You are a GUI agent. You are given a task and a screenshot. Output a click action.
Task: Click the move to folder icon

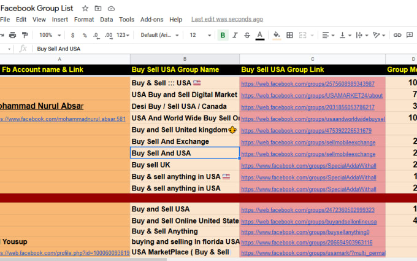(x=98, y=8)
